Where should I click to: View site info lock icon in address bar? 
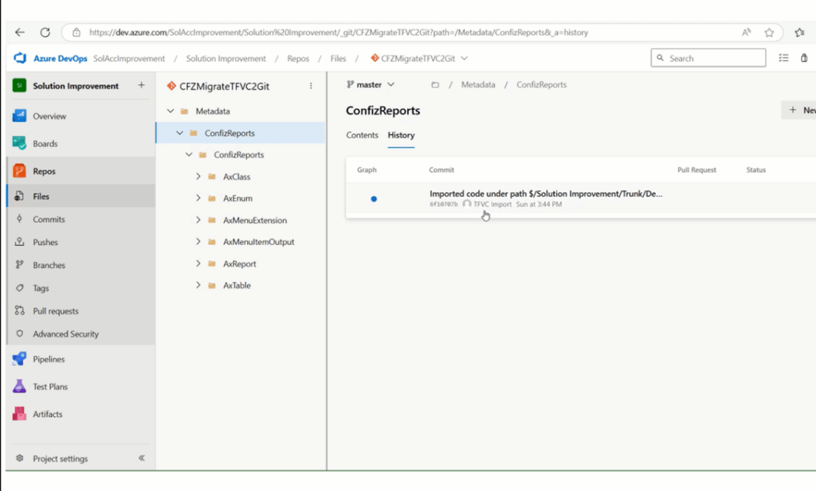point(76,32)
